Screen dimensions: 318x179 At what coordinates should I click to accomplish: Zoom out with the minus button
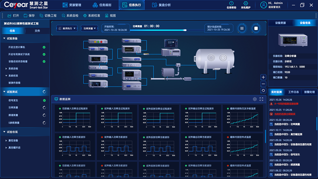(263, 84)
